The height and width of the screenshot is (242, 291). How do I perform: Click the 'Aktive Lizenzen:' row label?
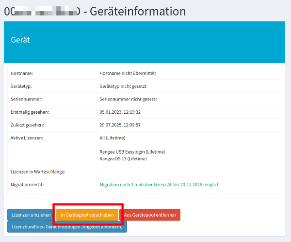pos(27,138)
